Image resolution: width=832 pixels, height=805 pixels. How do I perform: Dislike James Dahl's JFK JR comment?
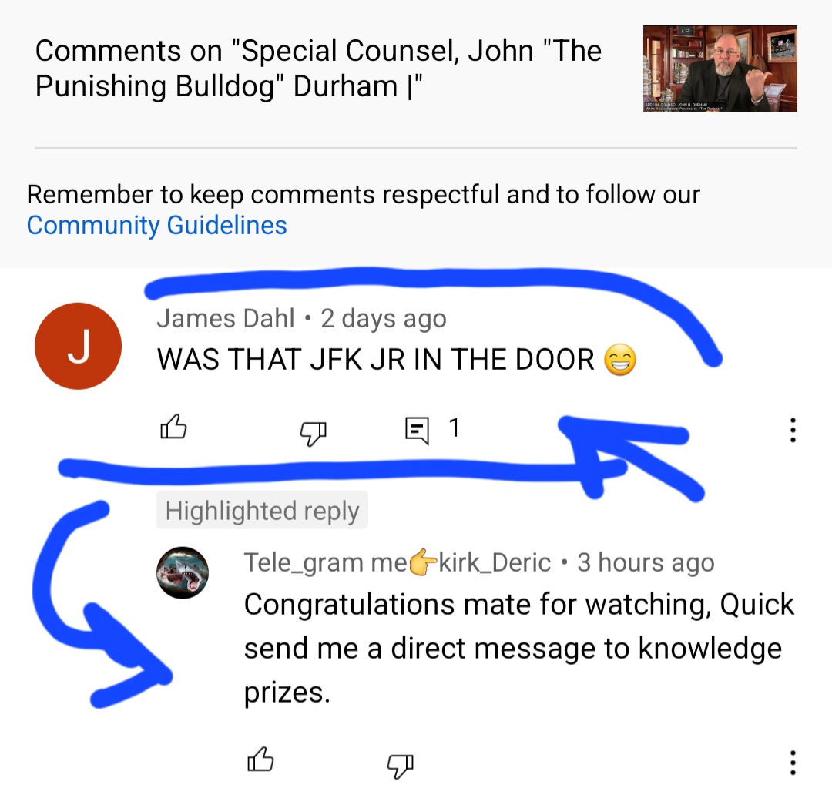(313, 434)
